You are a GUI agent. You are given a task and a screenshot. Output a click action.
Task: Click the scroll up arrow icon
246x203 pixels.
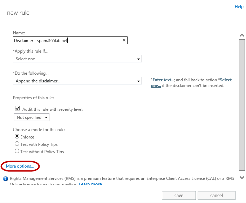(241, 35)
